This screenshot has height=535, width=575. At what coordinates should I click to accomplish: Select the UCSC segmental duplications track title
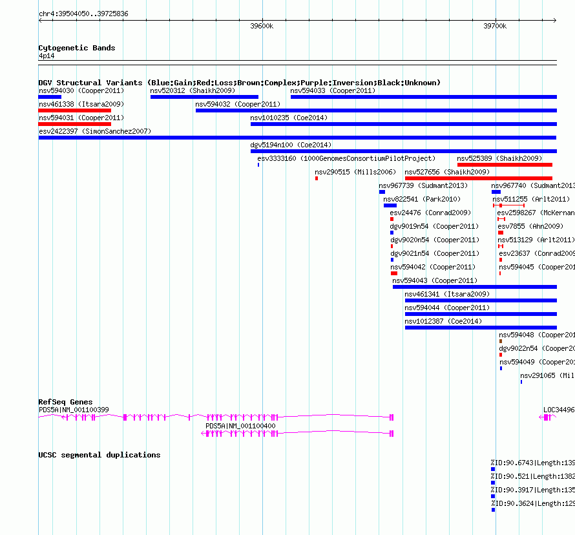coord(99,455)
